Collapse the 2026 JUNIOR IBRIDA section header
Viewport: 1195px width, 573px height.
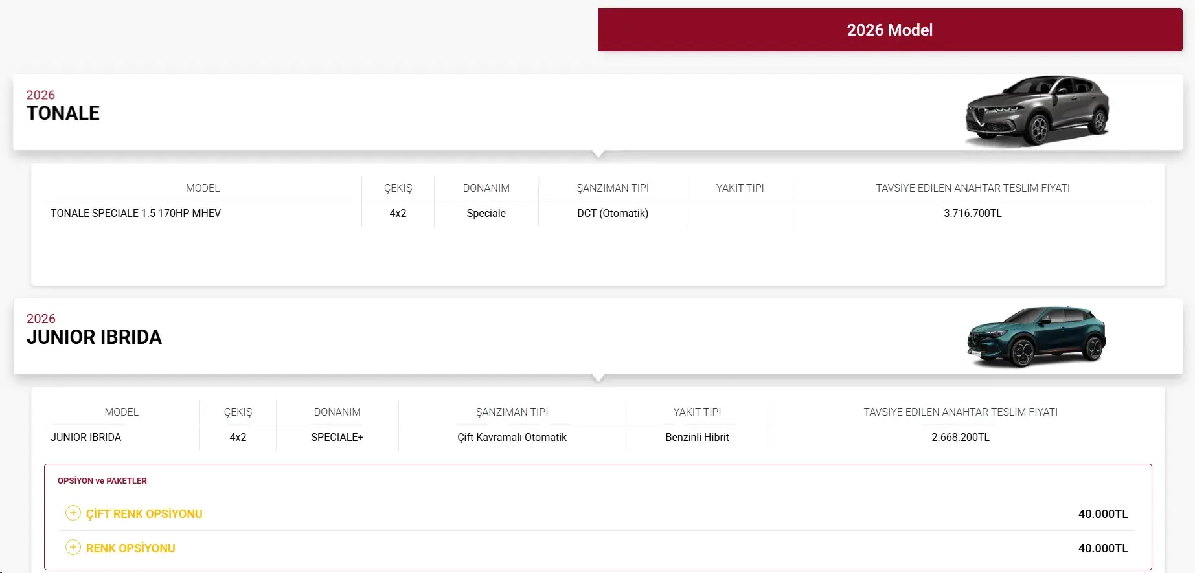(598, 337)
